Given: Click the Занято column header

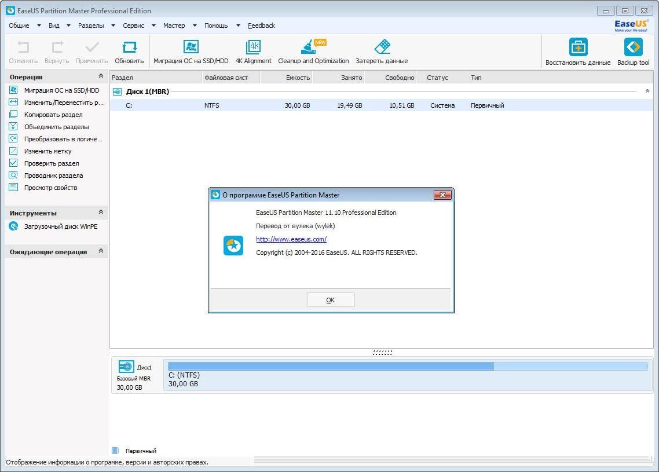Looking at the screenshot, I should click(339, 78).
